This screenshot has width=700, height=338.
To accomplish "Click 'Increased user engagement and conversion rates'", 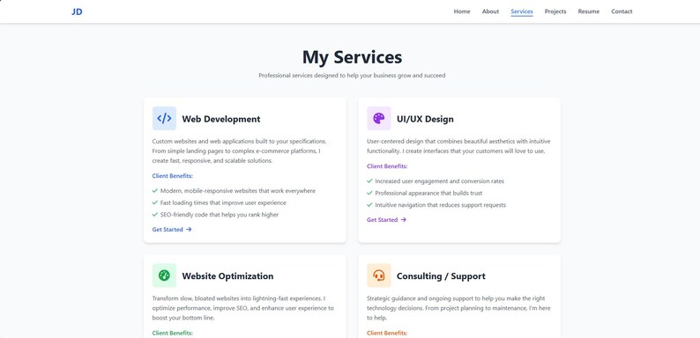I will click(x=439, y=181).
